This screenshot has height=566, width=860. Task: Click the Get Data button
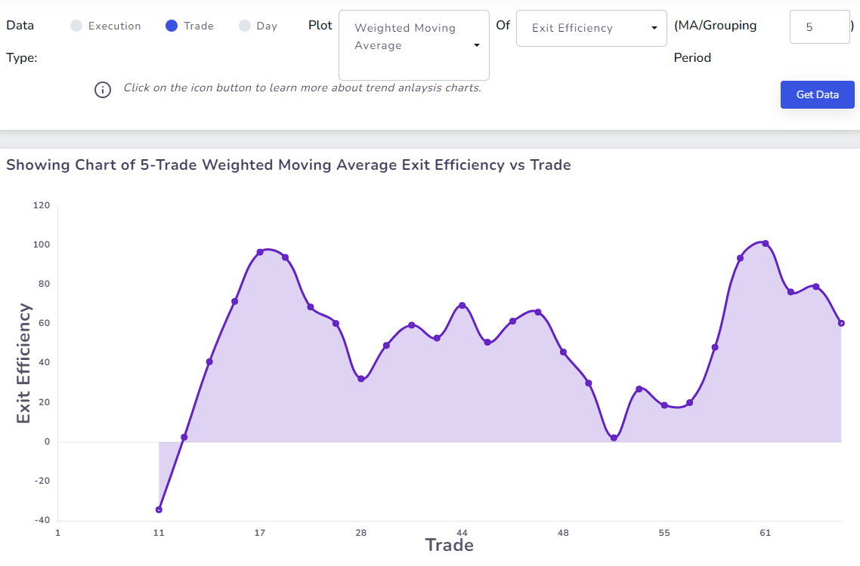[817, 95]
